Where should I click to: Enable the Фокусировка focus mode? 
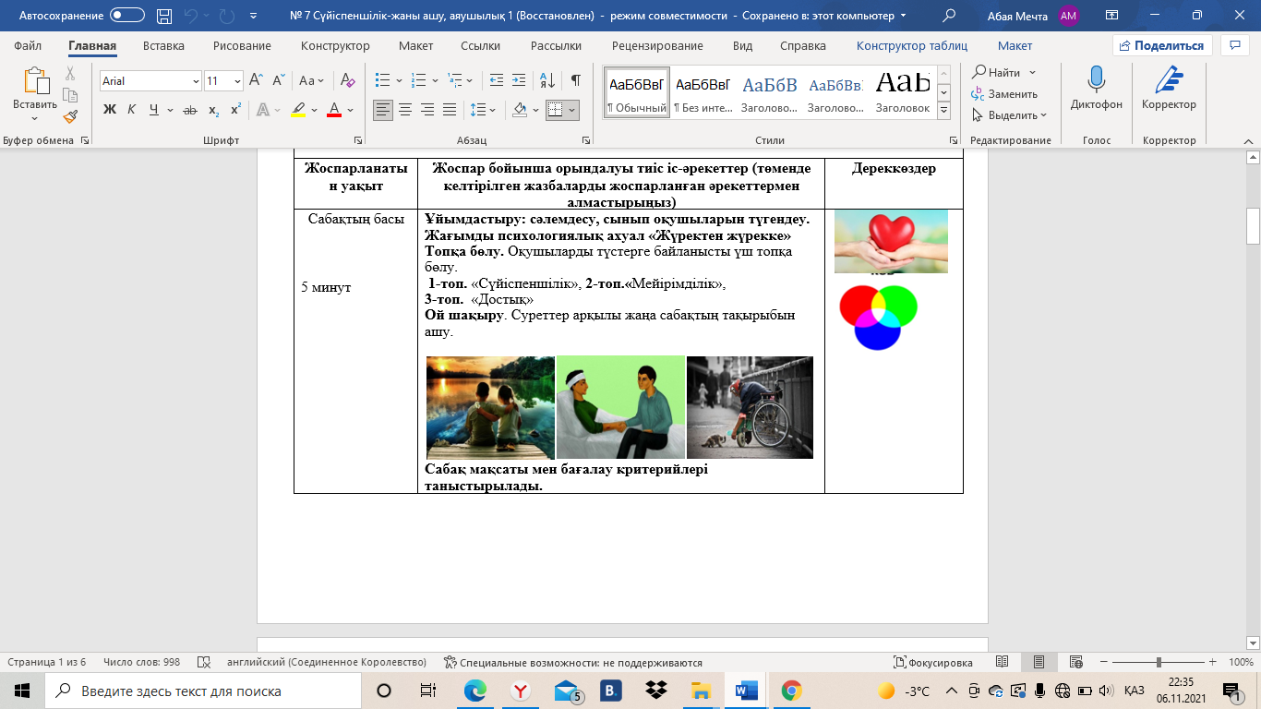[x=932, y=663]
